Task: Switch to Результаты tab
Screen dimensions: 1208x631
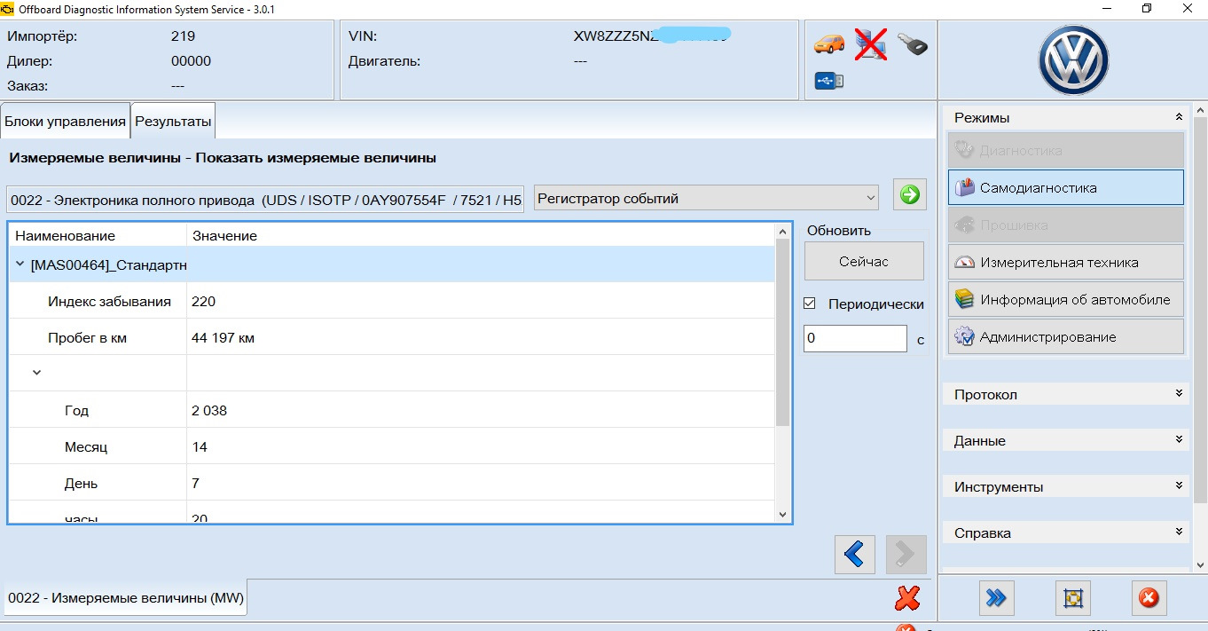Action: point(173,122)
